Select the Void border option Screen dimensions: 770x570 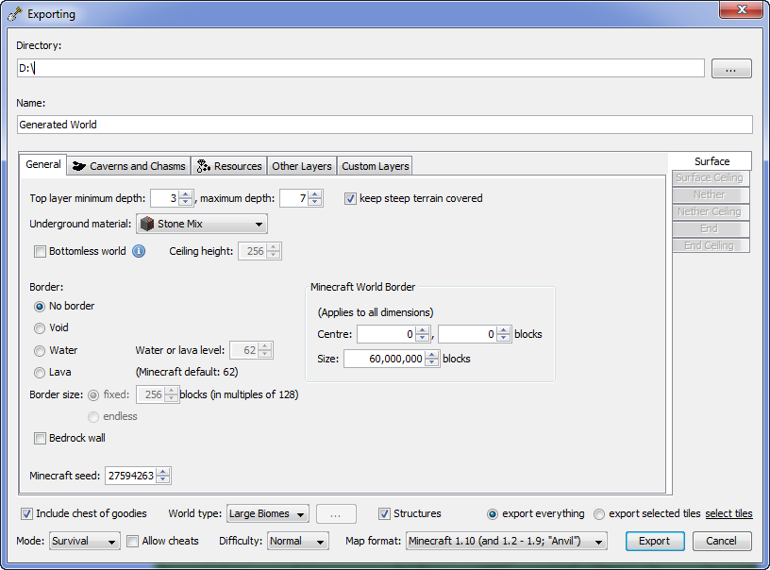(x=40, y=328)
